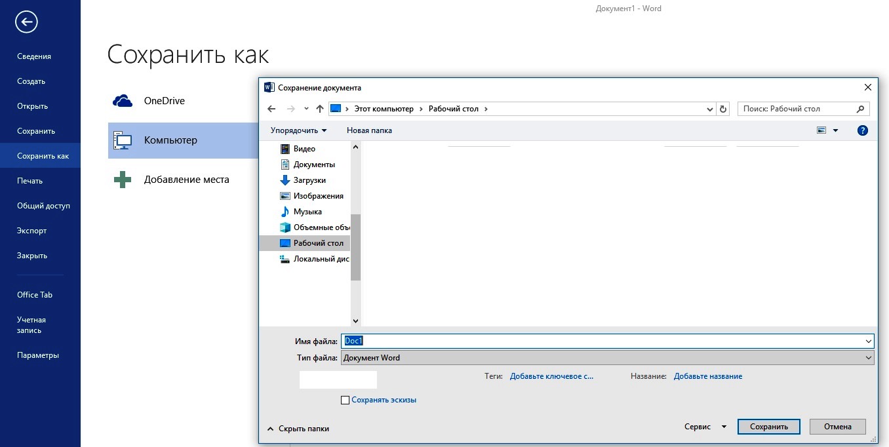This screenshot has width=889, height=447.
Task: Select the Компьютер monitor icon
Action: (x=123, y=140)
